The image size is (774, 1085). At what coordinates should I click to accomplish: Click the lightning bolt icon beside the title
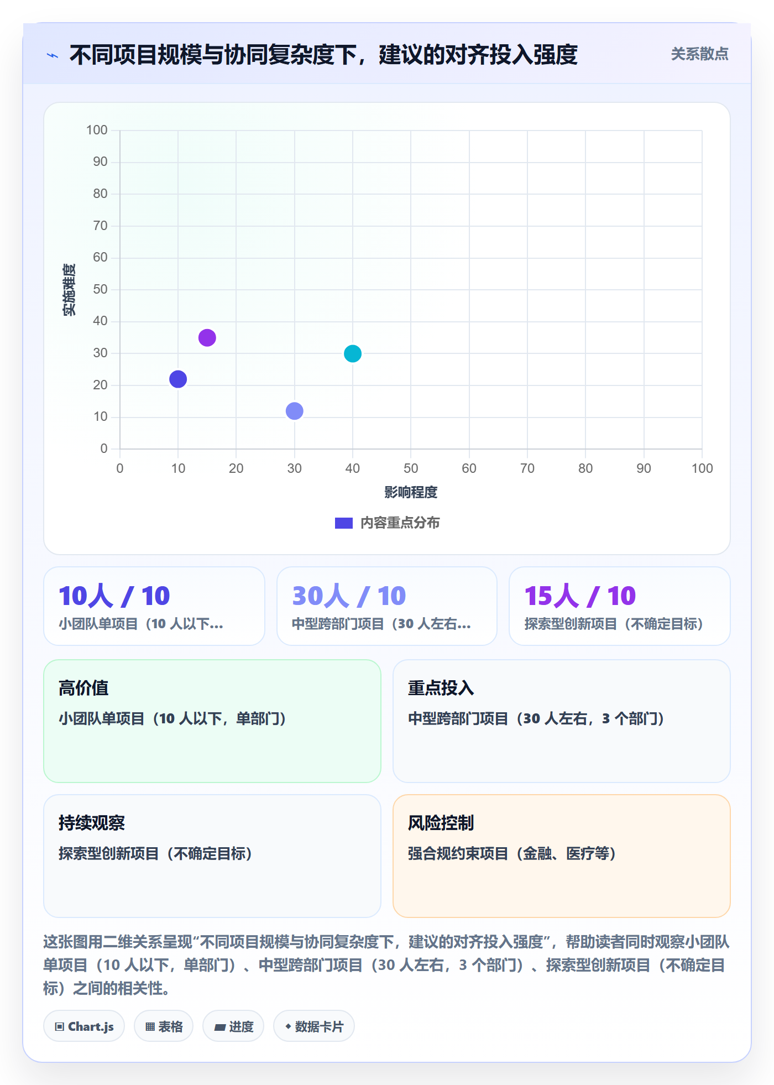click(x=53, y=55)
